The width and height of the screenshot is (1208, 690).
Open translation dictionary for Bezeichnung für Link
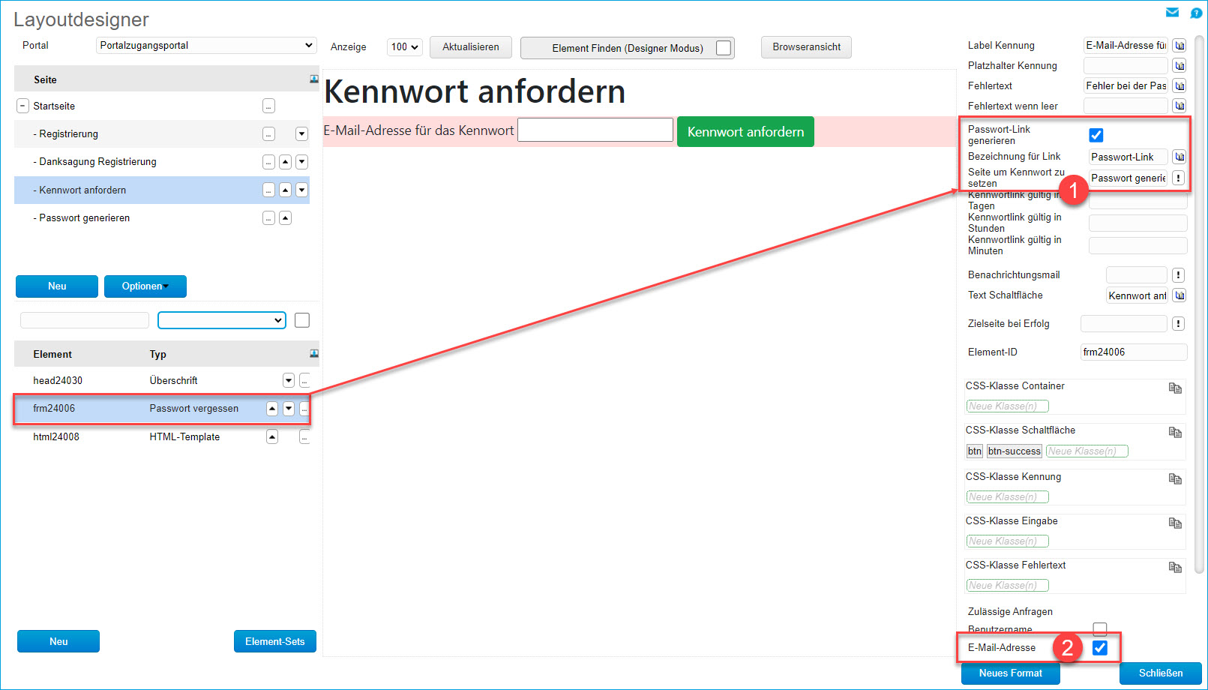[x=1180, y=157]
